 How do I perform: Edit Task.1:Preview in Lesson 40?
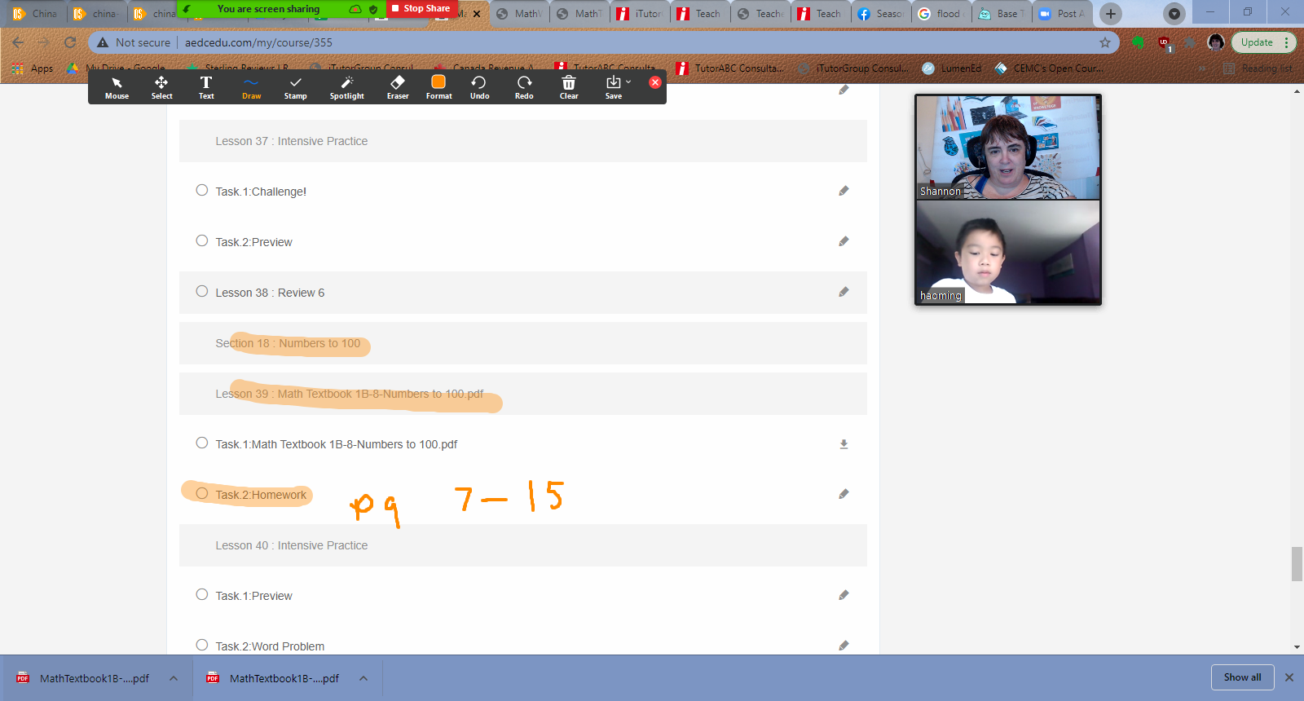[x=844, y=595]
